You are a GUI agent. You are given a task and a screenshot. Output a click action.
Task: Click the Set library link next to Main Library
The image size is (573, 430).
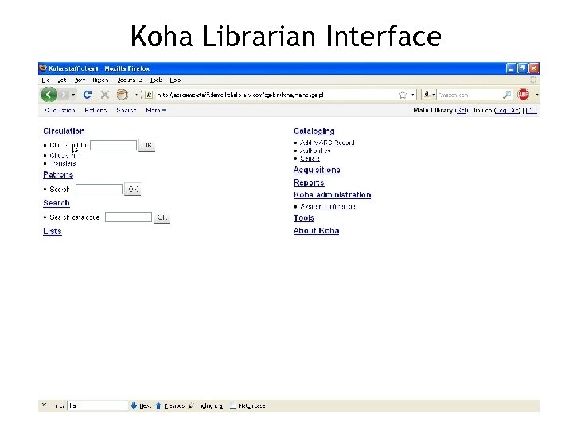[x=462, y=110]
